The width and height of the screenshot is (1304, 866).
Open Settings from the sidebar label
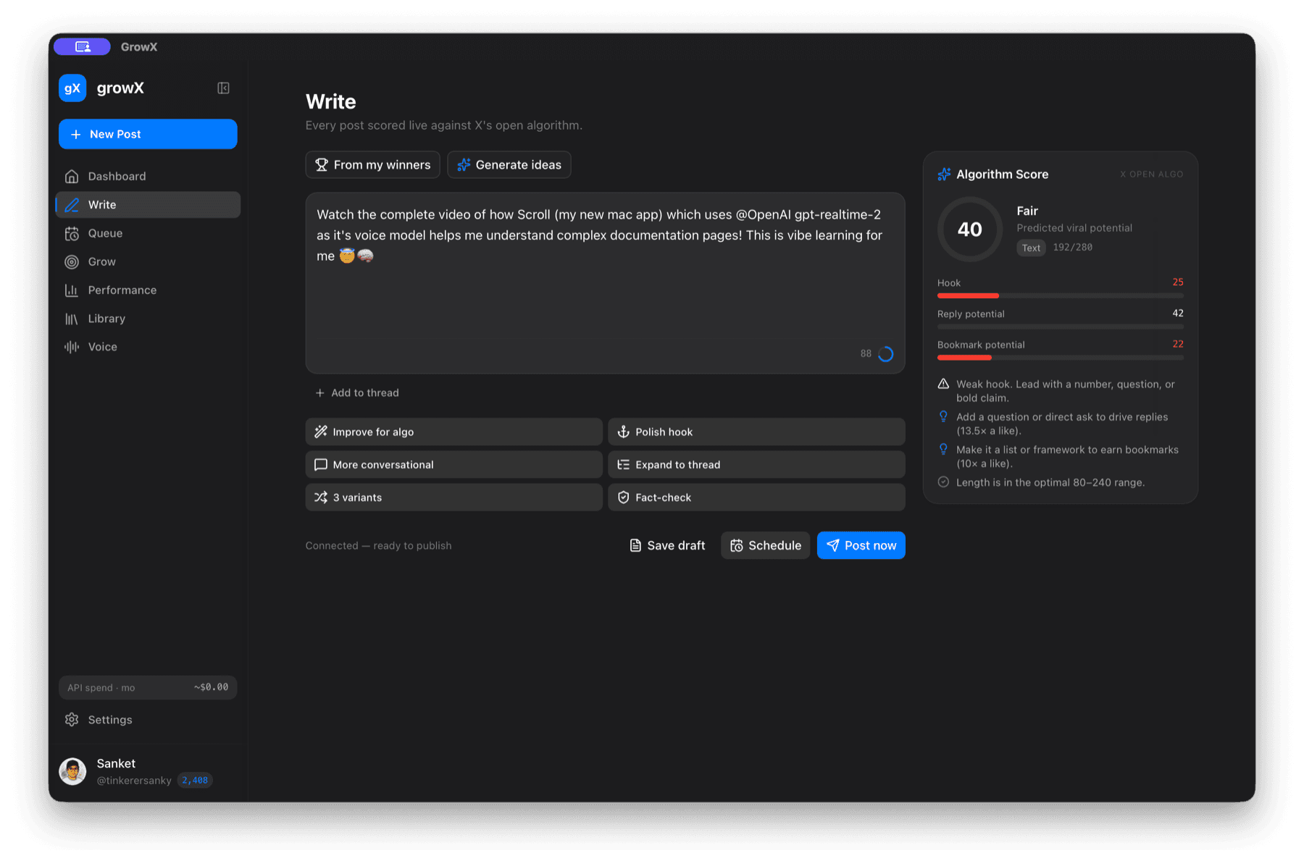[110, 720]
